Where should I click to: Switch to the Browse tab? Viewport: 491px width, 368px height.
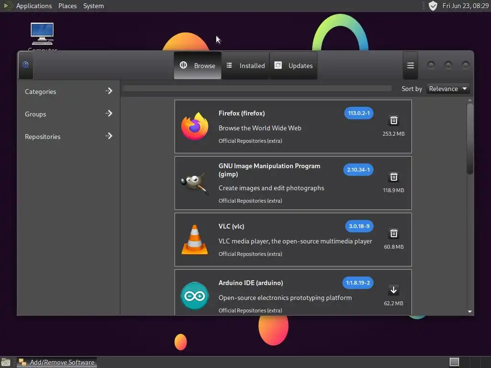point(198,65)
